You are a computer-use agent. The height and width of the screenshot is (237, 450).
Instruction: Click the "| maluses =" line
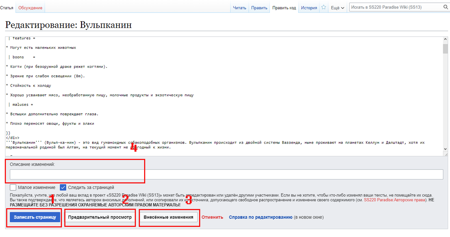(21, 105)
